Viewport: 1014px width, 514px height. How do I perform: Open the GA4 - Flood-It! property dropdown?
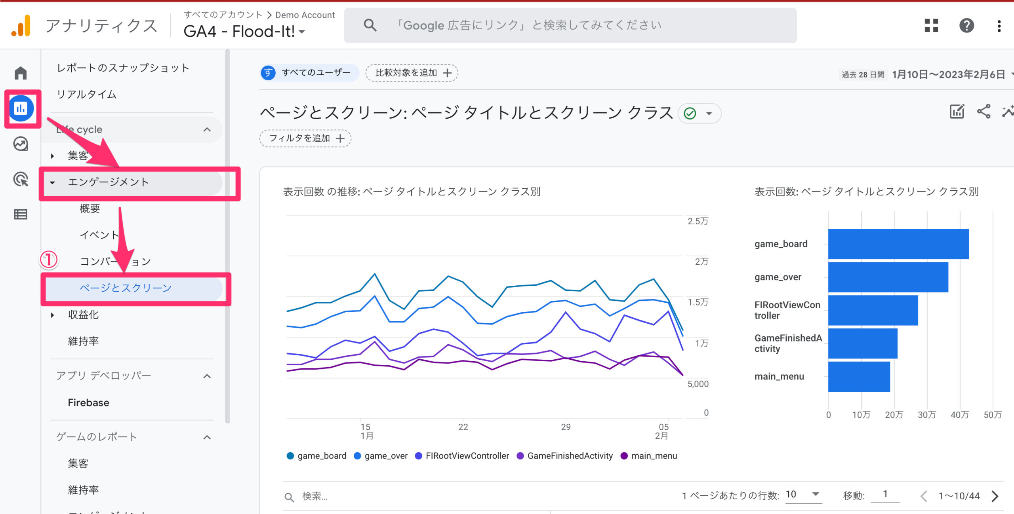click(x=244, y=32)
